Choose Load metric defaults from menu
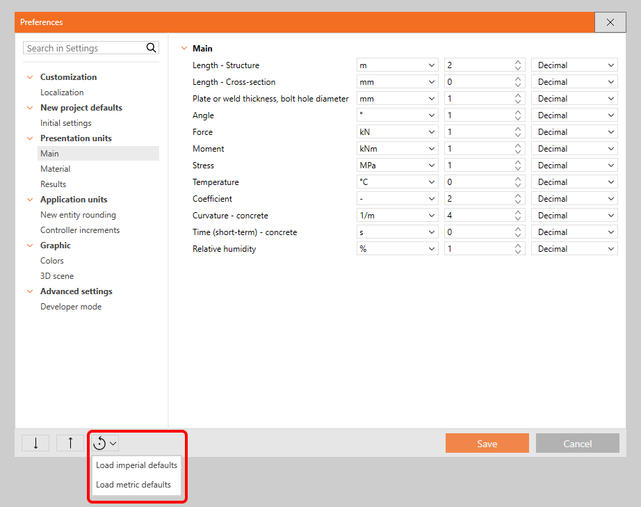Screen dimensions: 641x507 [134, 485]
